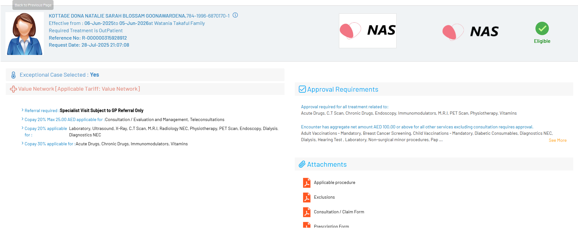578x236 pixels.
Task: Click the green Eligible checkmark icon
Action: (542, 29)
